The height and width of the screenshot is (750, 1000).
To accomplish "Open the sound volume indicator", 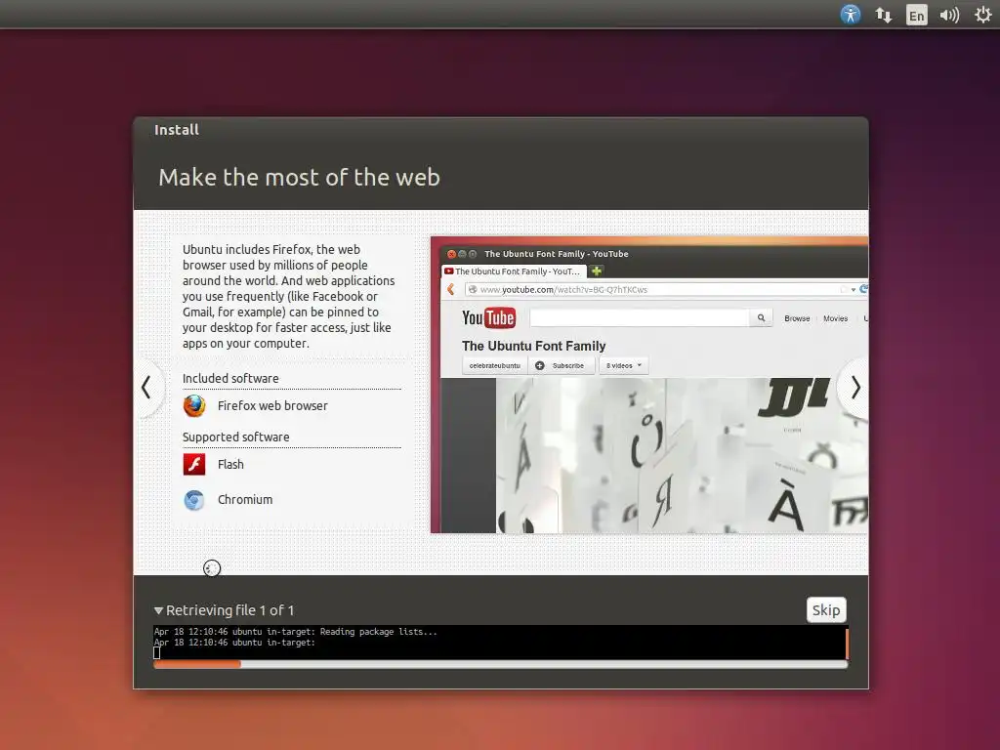I will click(x=949, y=15).
